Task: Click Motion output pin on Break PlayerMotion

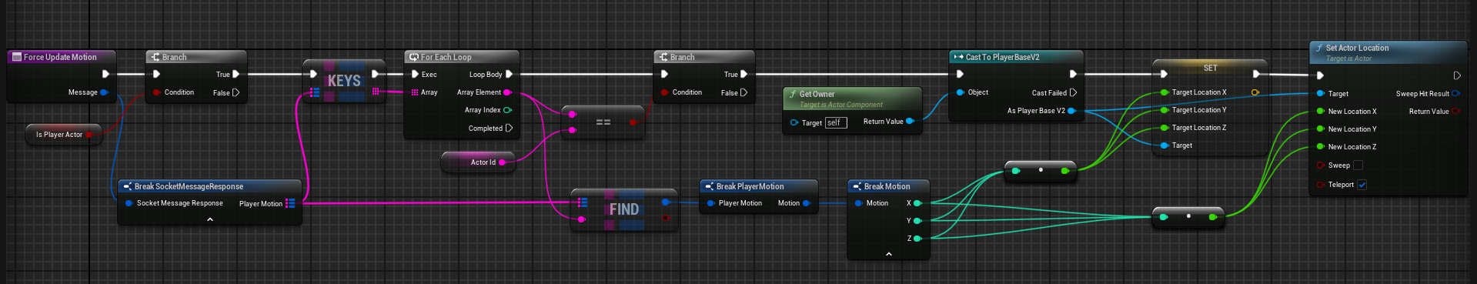Action: (806, 203)
